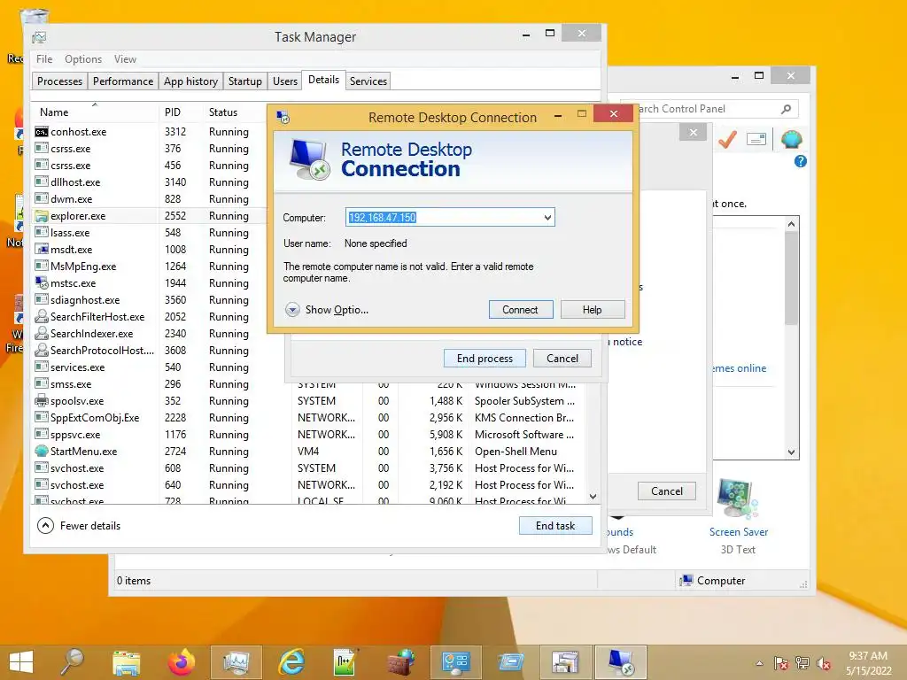Viewport: 907px width, 680px height.
Task: Click the Search Control Panel field
Action: coord(709,109)
